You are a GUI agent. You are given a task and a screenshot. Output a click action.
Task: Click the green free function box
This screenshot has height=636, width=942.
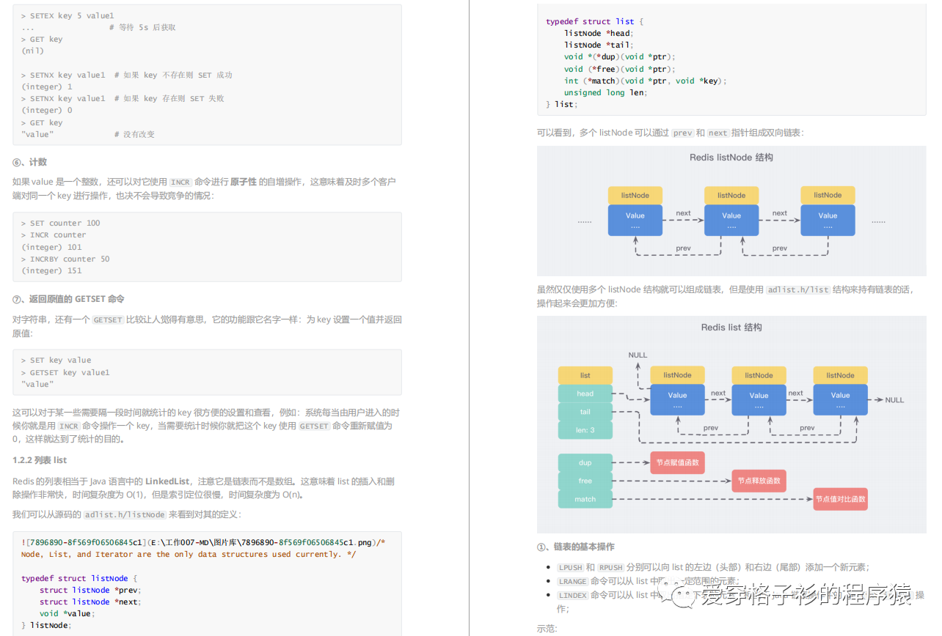(x=585, y=481)
